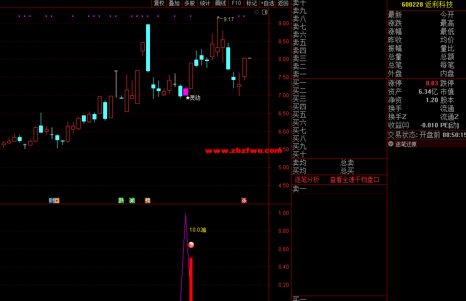Screen dimensions: 466x301
Task: Open the F10 company info
Action: point(236,3)
